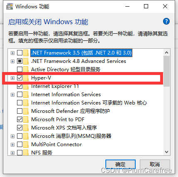Screen dimensions: 178x177
Task: Check Microsoft Defender 应用程序防护 checkbox
Action: [20, 111]
